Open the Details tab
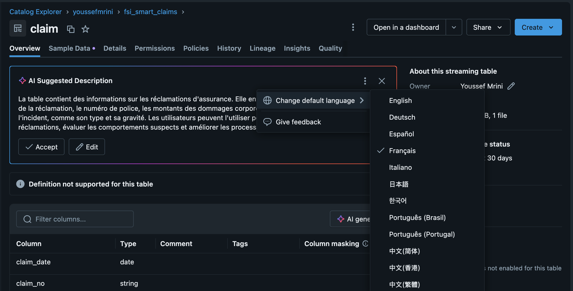This screenshot has height=291, width=573. (115, 48)
